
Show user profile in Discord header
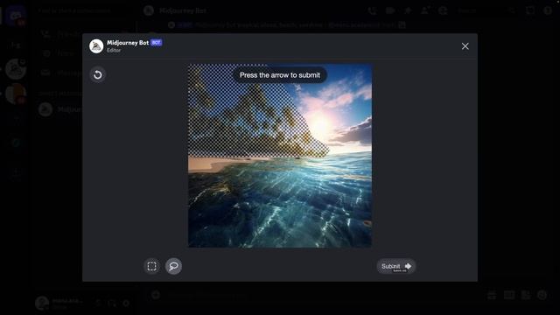pos(443,10)
